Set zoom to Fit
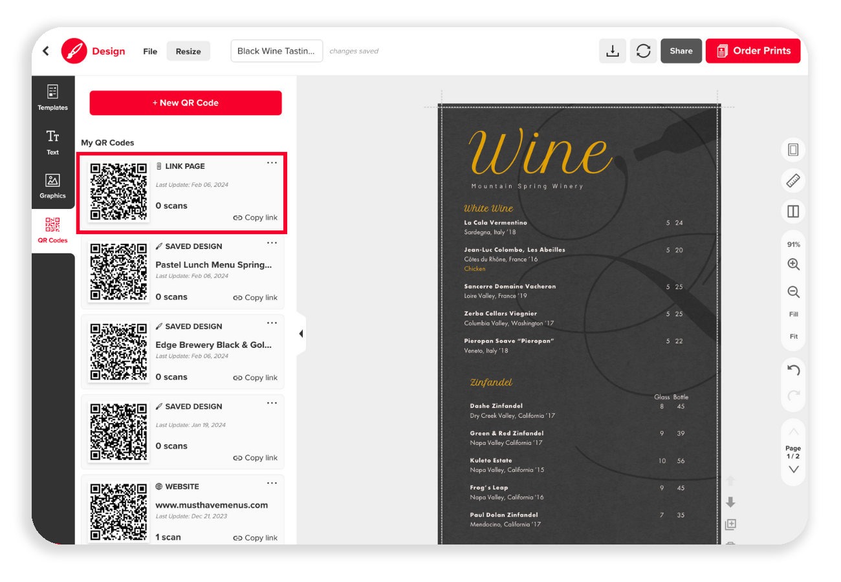 (x=794, y=337)
